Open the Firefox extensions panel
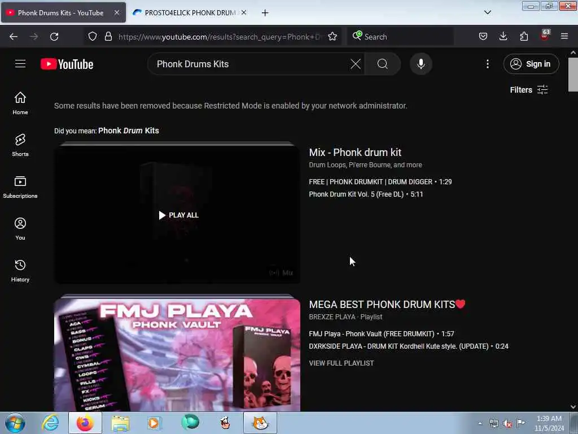The image size is (578, 434). pos(524,36)
